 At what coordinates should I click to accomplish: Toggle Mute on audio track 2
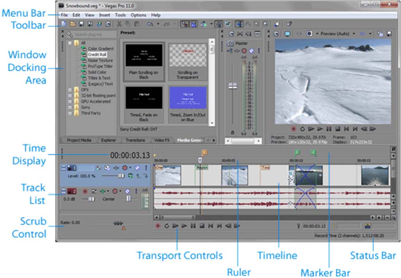[127, 191]
